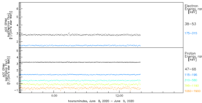Click the [keV] unit label under Proton
The width and height of the screenshot is (202, 103).
192,60
